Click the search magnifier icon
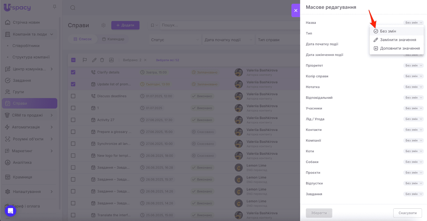The height and width of the screenshot is (221, 427). pyautogui.click(x=73, y=8)
